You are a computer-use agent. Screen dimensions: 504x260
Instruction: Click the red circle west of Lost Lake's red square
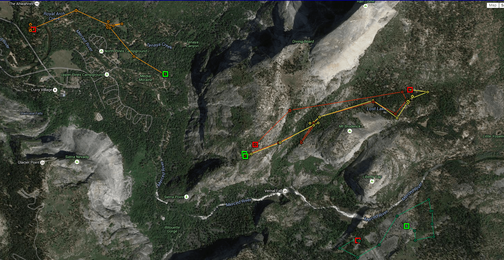pyautogui.click(x=402, y=92)
